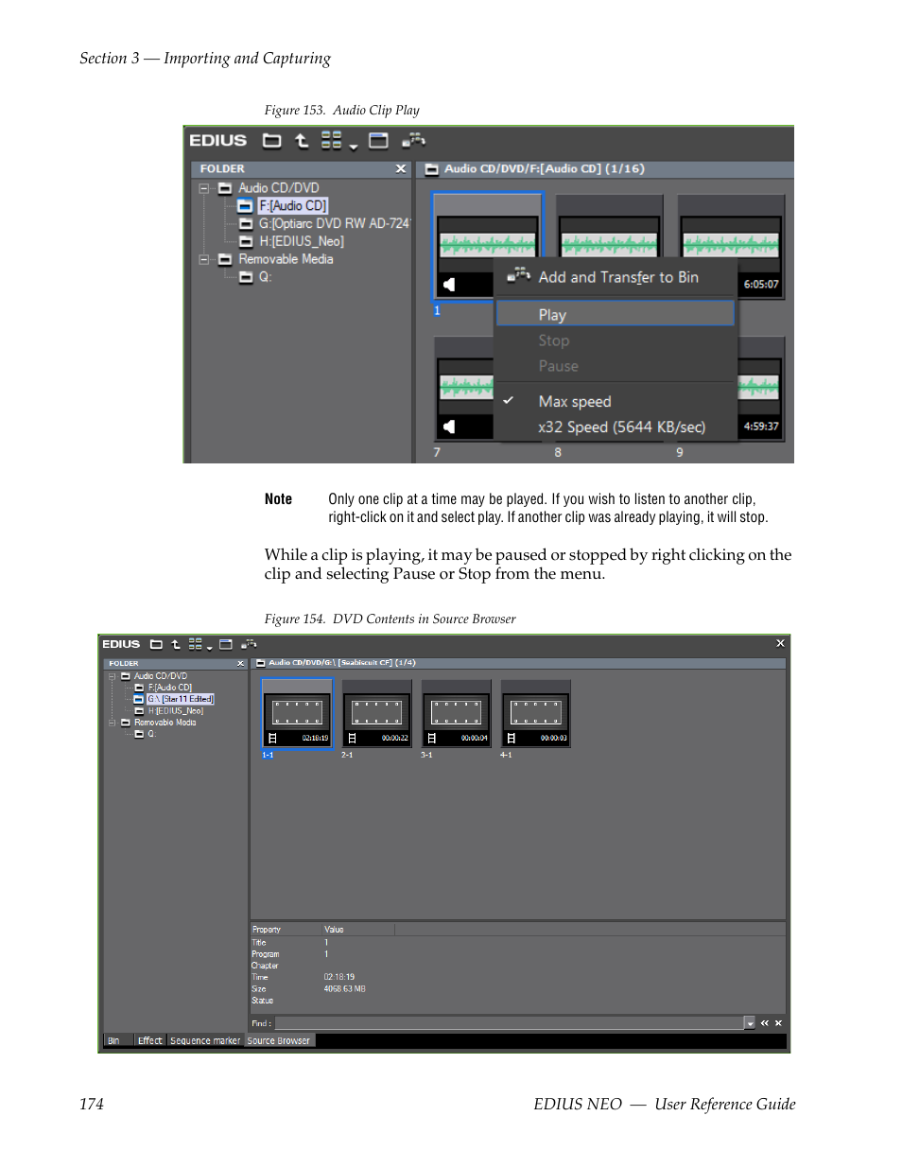
Task: Select the audio clip 7 thumbnail
Action: tap(464, 388)
